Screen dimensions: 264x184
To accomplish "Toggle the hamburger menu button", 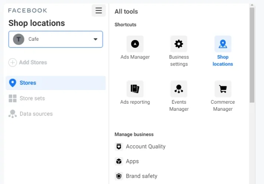I will click(99, 10).
